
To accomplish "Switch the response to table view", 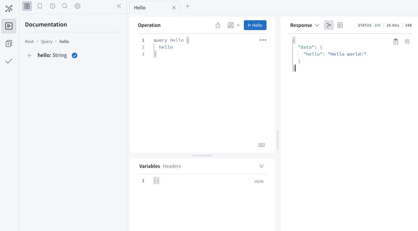I will point(340,25).
